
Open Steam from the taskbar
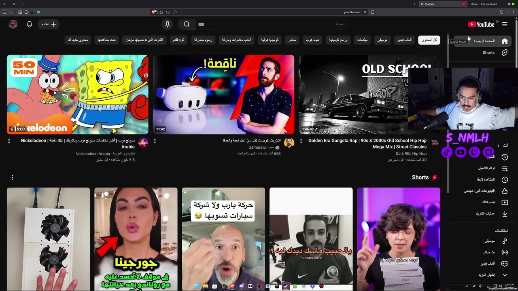286,286
